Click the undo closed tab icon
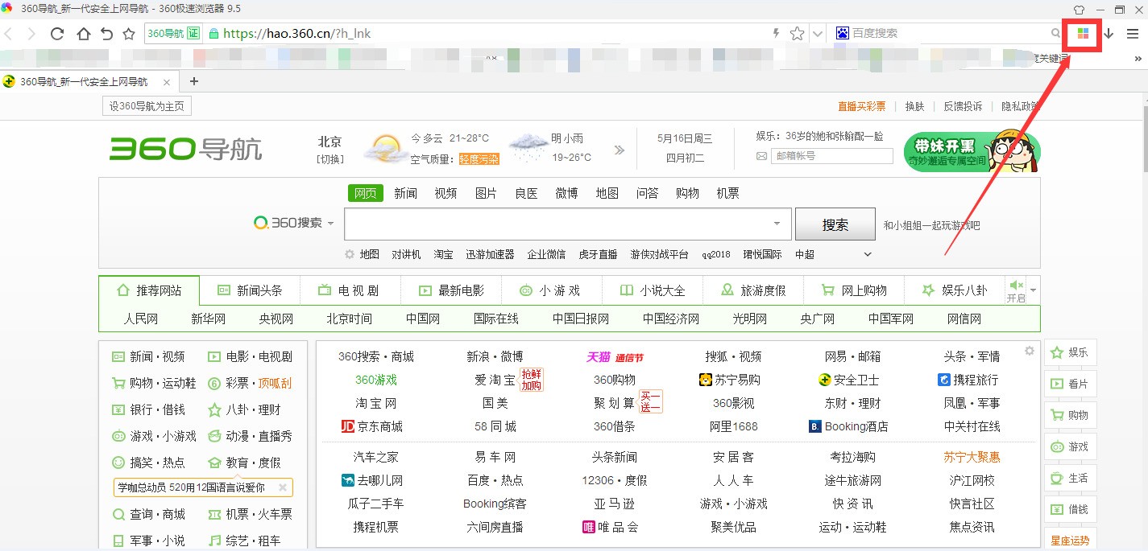This screenshot has width=1148, height=551. (106, 34)
